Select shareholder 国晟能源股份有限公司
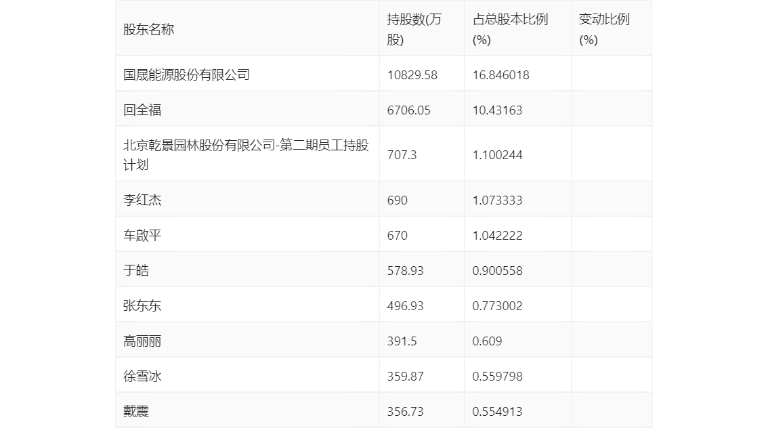The width and height of the screenshot is (768, 428). [x=186, y=75]
